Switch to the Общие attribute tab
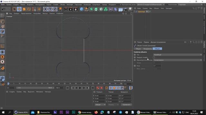This screenshot has width=206, height=115. 138,49
